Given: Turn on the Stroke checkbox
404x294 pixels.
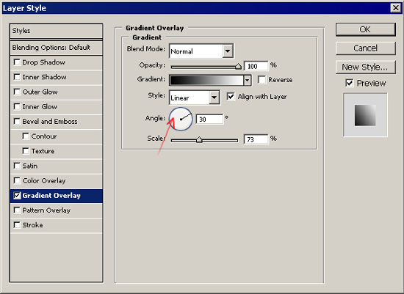Looking at the screenshot, I should click(x=17, y=225).
